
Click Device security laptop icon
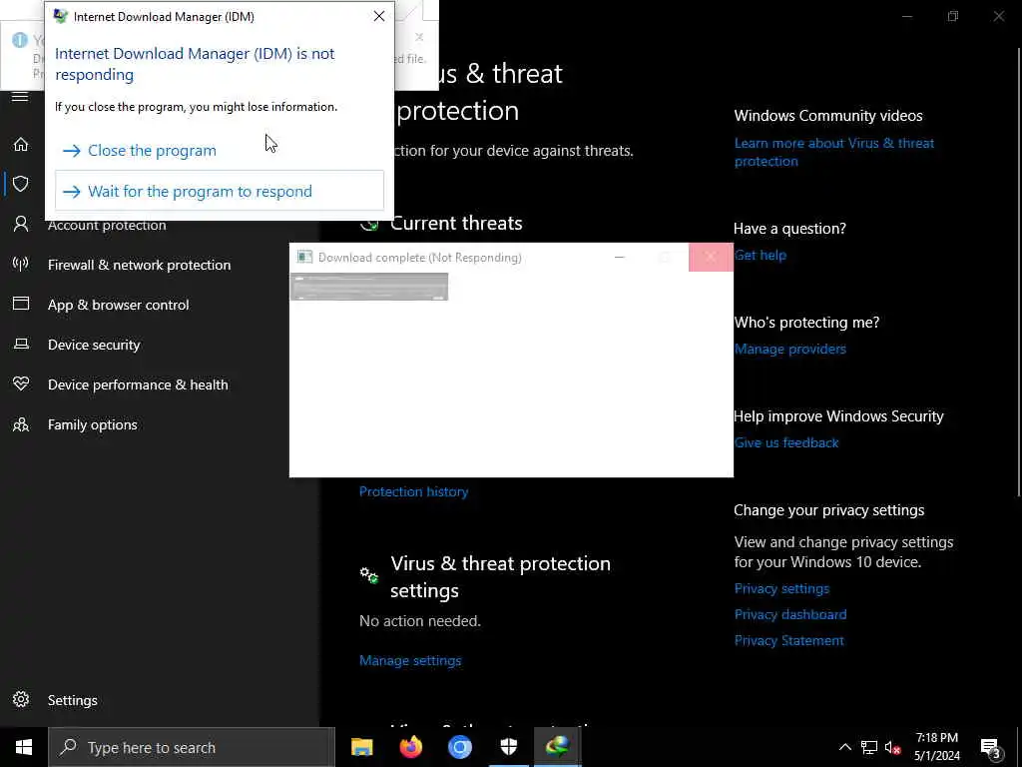point(21,344)
